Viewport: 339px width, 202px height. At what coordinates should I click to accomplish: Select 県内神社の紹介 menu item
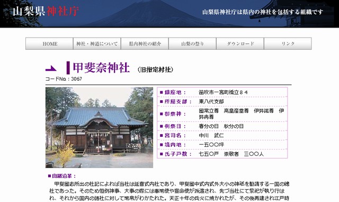[145, 43]
